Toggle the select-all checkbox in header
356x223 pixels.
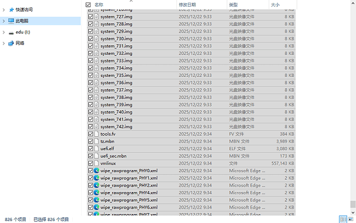89,4
